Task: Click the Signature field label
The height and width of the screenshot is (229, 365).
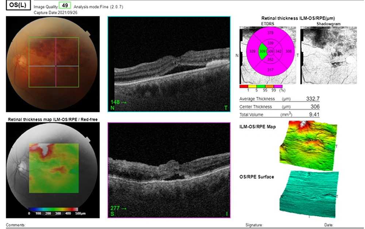Action: point(254,225)
